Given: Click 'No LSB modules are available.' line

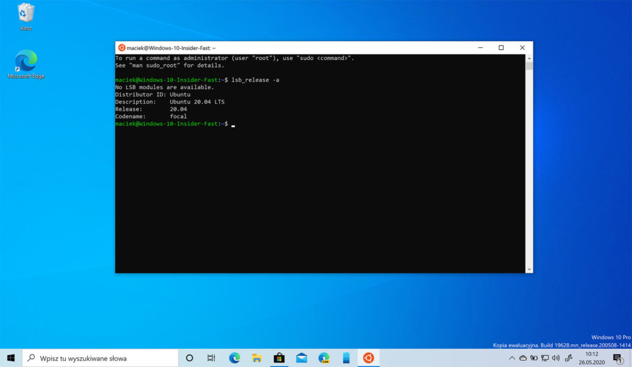Looking at the screenshot, I should (x=164, y=87).
